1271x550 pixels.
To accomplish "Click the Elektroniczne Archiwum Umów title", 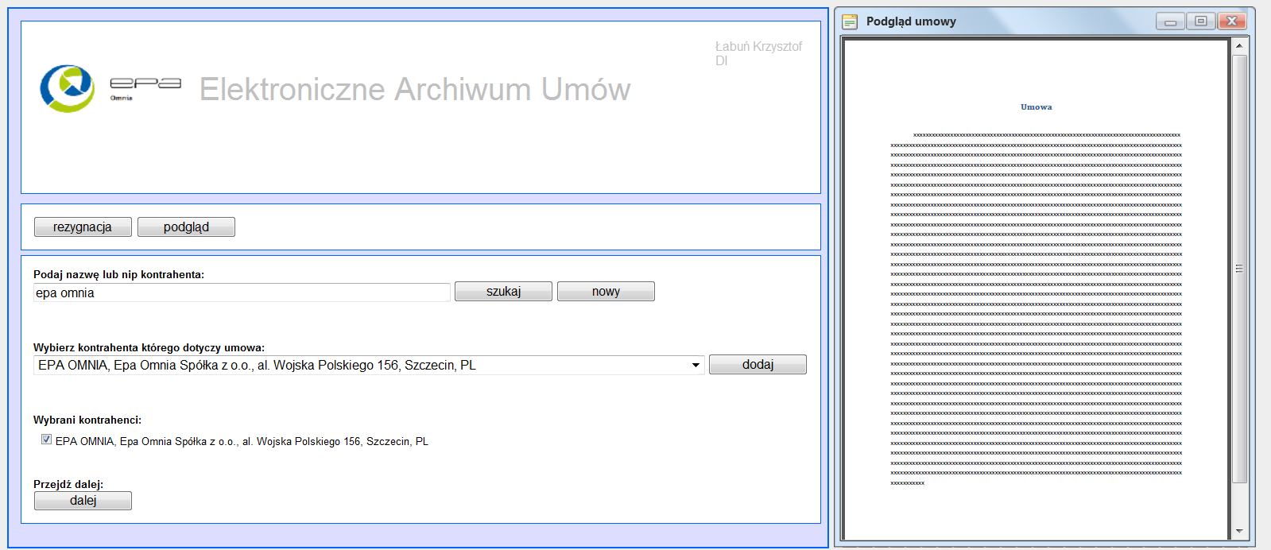I will click(415, 89).
